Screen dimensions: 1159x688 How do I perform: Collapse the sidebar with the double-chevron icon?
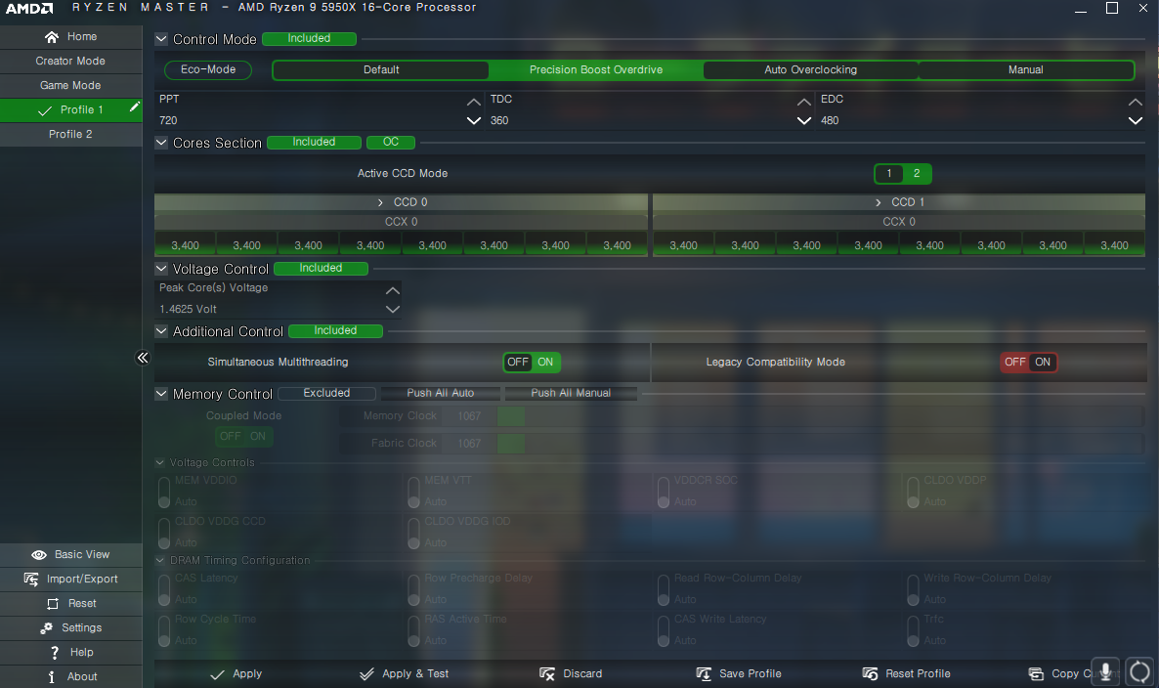tap(143, 358)
